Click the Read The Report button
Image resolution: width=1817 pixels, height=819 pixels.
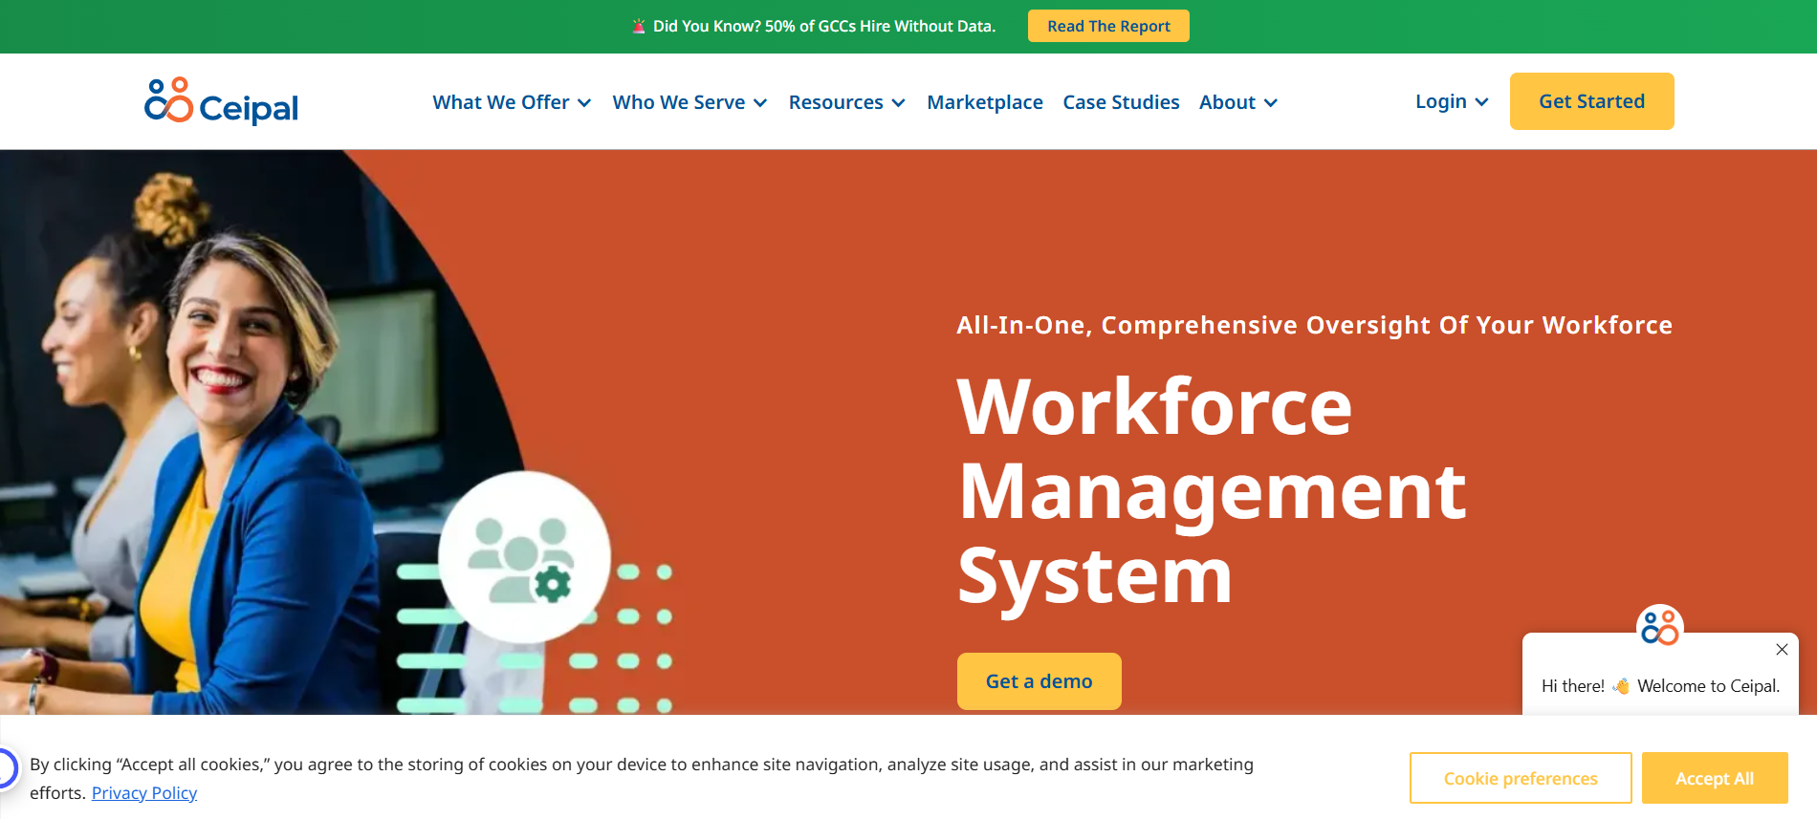tap(1108, 26)
